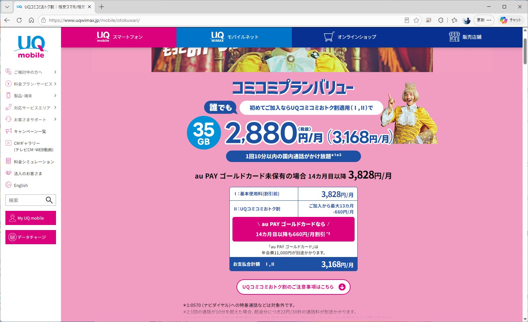Open データチャージ button
This screenshot has height=322, width=528.
point(31,237)
